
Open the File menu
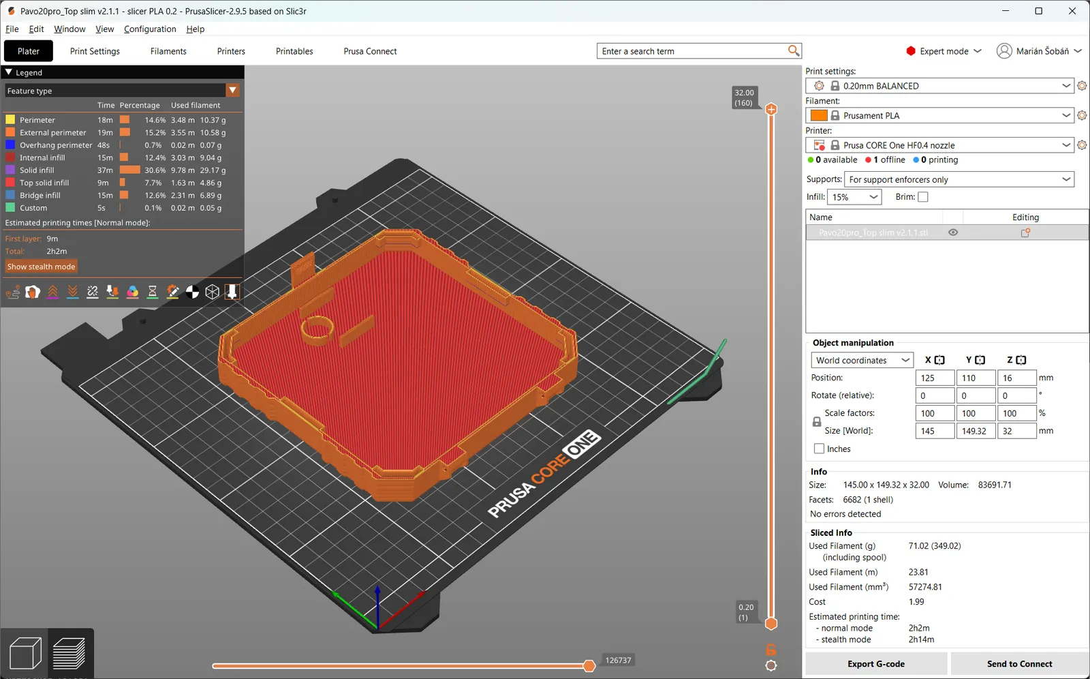(12, 29)
